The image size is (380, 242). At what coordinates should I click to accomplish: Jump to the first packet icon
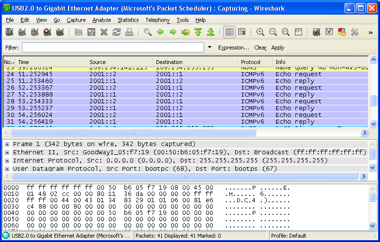point(198,32)
